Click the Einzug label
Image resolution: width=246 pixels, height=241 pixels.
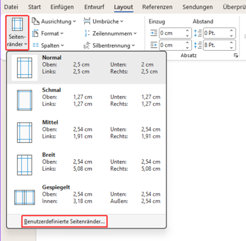[x=157, y=21]
